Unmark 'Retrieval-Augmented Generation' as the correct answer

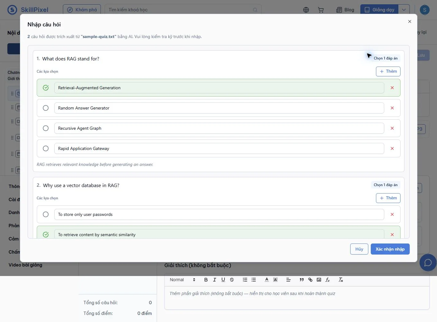[46, 88]
